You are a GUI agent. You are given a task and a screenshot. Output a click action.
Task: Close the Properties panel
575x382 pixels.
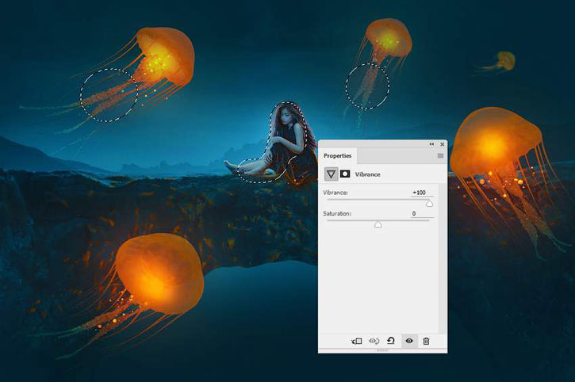(442, 144)
